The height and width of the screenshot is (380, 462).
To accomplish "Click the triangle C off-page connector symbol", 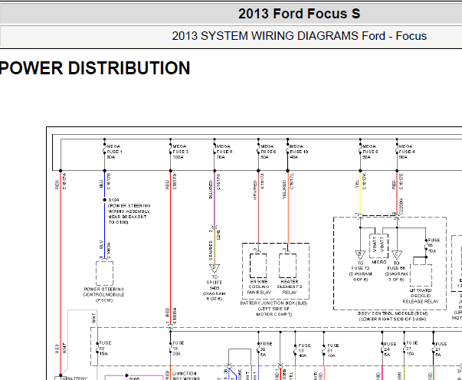I will pos(397,255).
